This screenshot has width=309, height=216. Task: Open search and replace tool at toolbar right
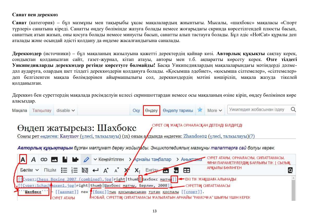[290, 170]
